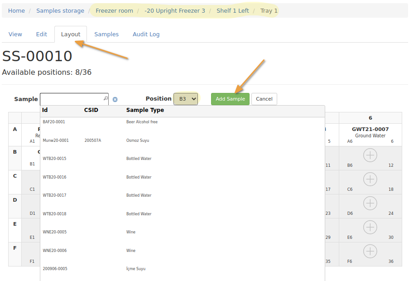Screen dimensions: 409x281
Task: Click the add-position plus icon in row C
Action: pyautogui.click(x=370, y=179)
